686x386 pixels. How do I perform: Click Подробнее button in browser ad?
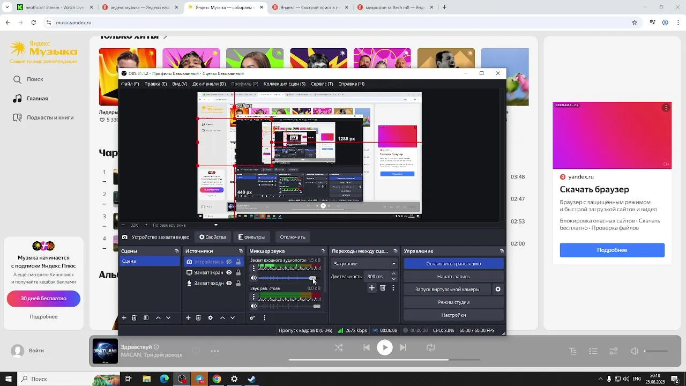pyautogui.click(x=612, y=250)
